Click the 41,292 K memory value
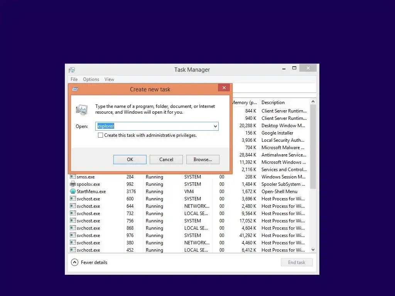 (x=248, y=235)
